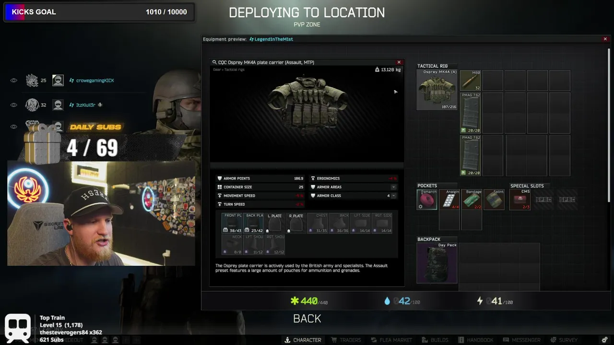Viewport: 614px width, 345px height.
Task: Click the CONTAINER SIZE 25 row
Action: 261,187
